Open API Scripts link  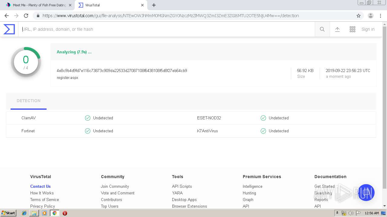(x=182, y=186)
